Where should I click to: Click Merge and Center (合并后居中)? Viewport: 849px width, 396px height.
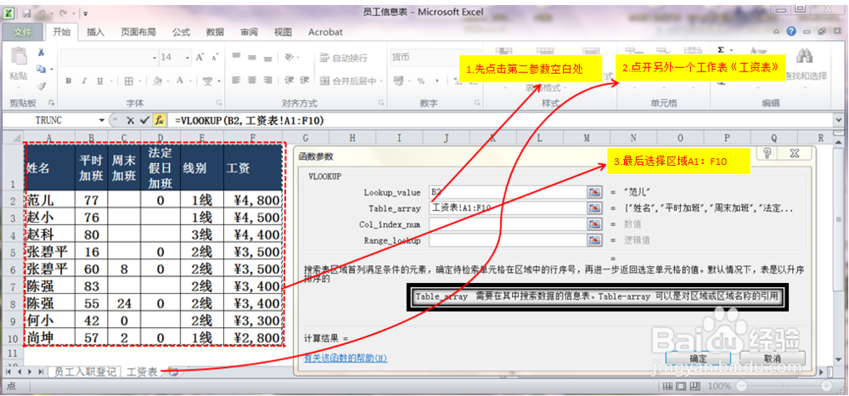347,82
